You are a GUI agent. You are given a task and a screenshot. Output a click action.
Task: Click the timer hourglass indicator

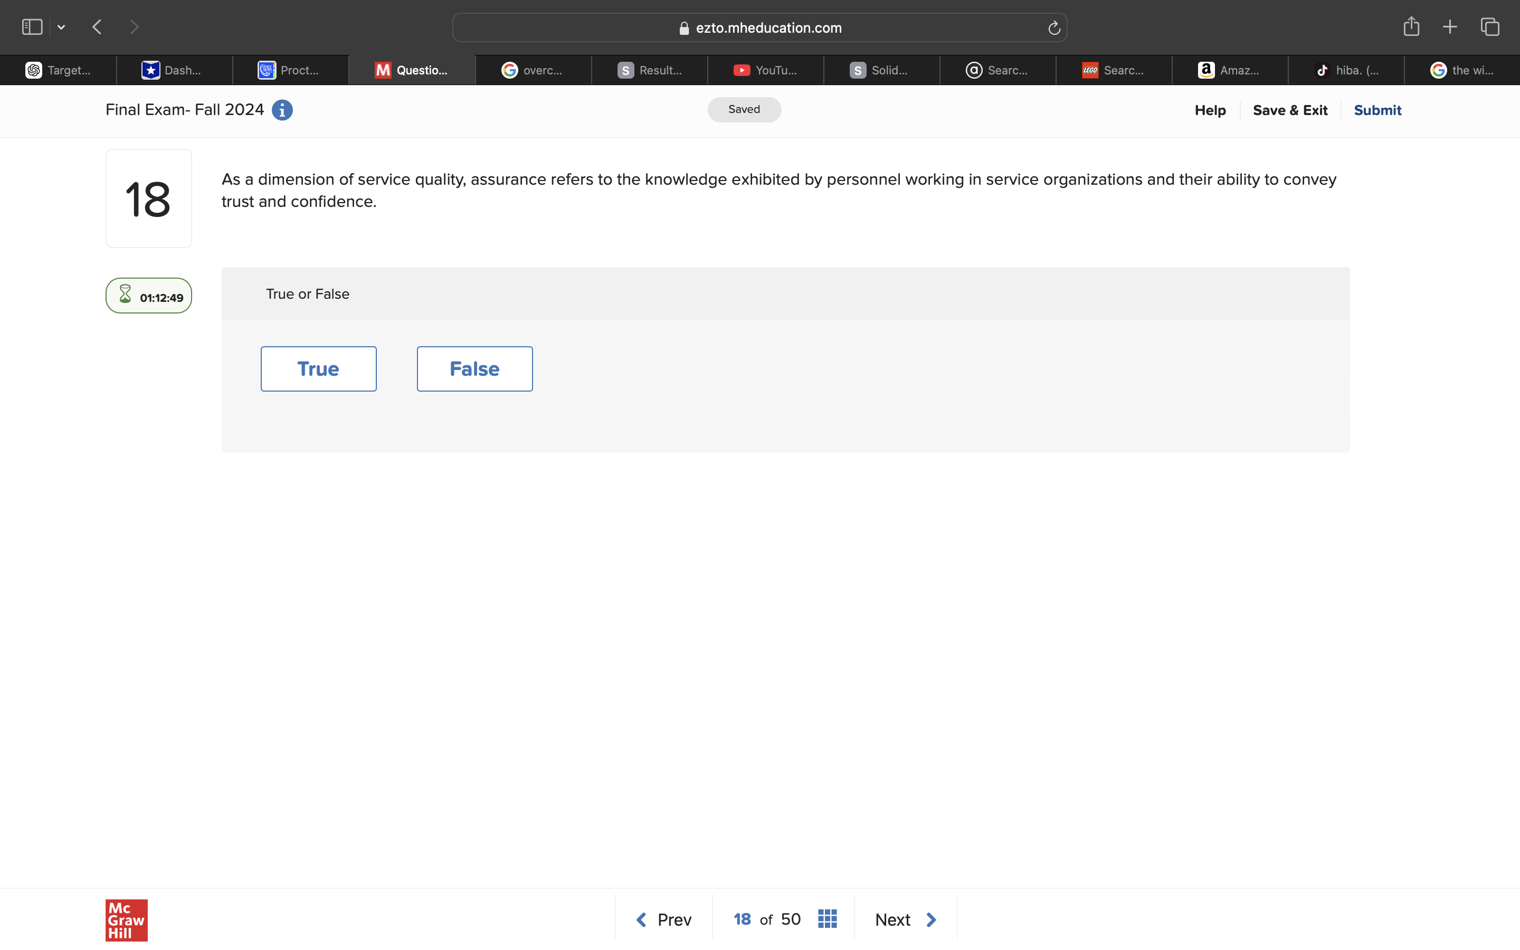125,293
